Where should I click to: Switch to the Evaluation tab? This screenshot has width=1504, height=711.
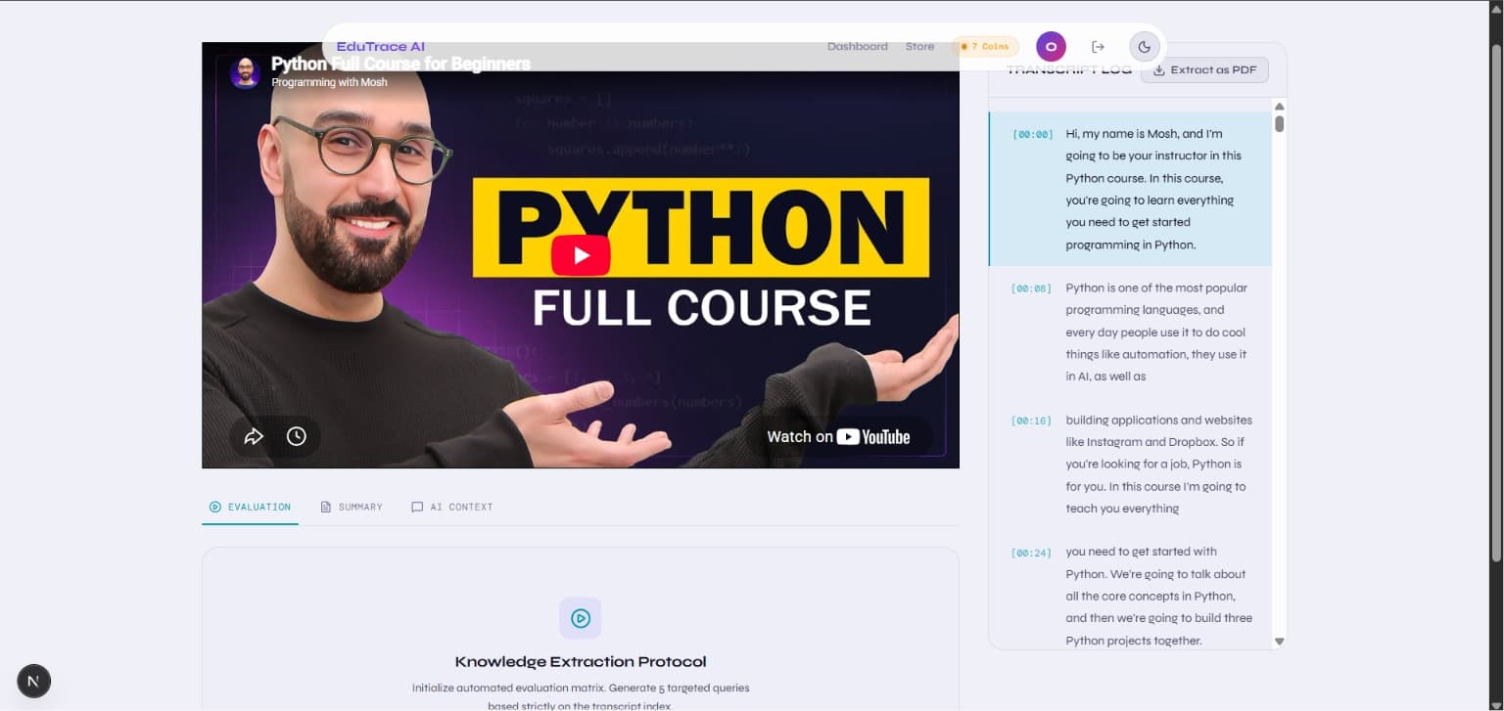250,507
